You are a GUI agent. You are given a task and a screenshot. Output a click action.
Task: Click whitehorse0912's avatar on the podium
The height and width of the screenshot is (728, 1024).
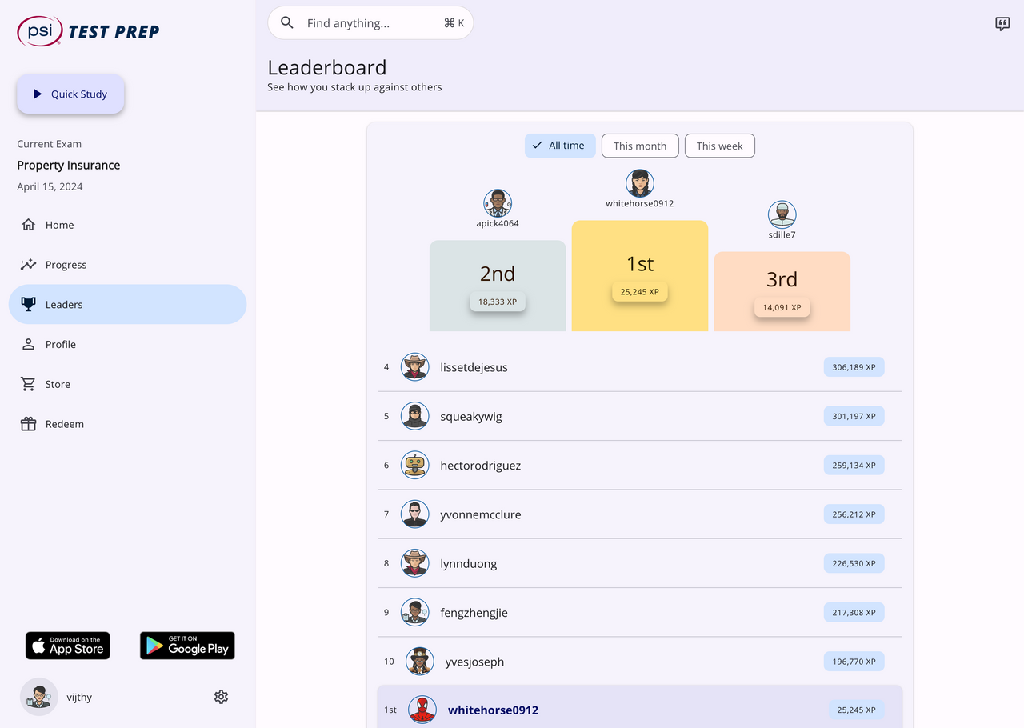pos(640,183)
